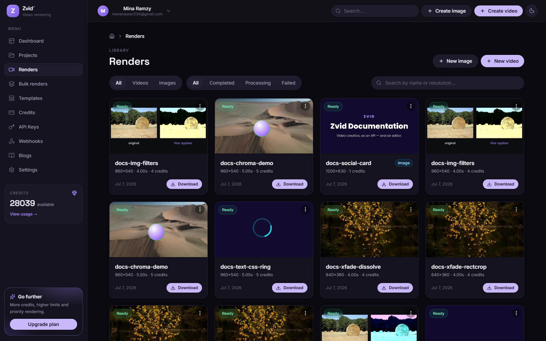
Task: Open options menu on docs-social-card
Action: point(411,106)
